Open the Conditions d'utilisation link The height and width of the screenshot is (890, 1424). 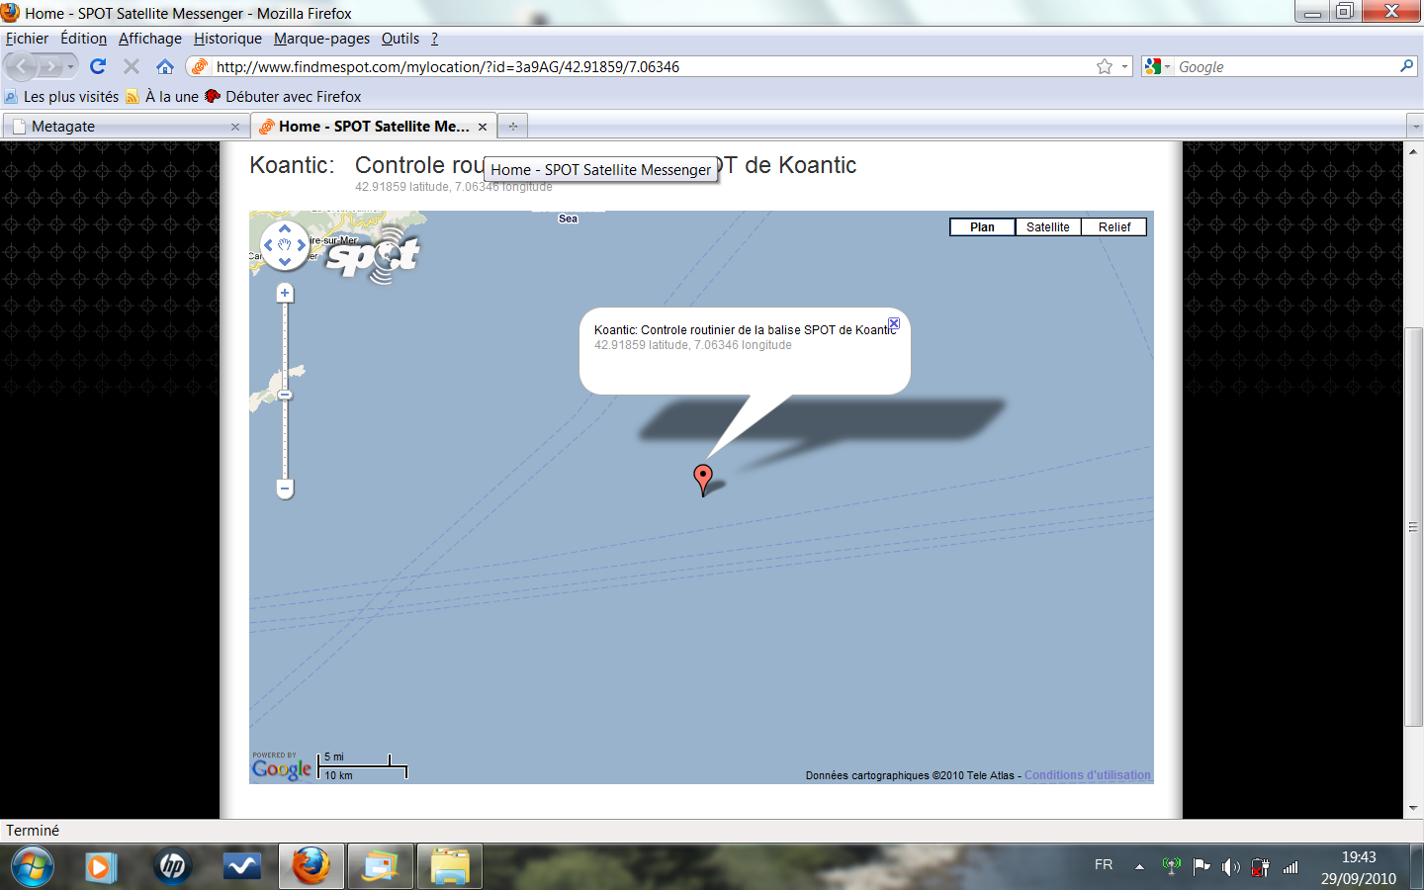(1087, 775)
